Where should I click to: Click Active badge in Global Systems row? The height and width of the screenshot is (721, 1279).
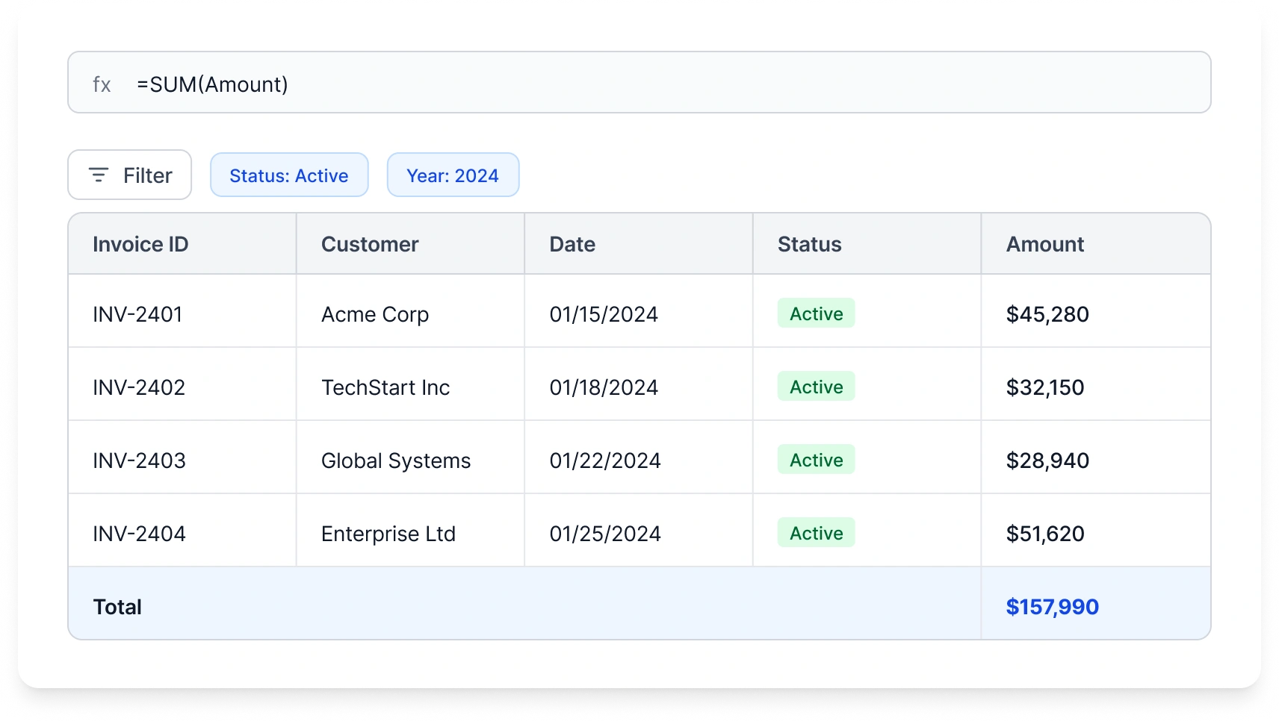[x=817, y=460]
